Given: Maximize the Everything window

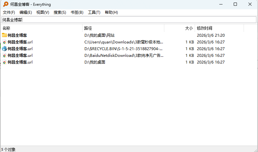Looking at the screenshot, I should [235, 4].
